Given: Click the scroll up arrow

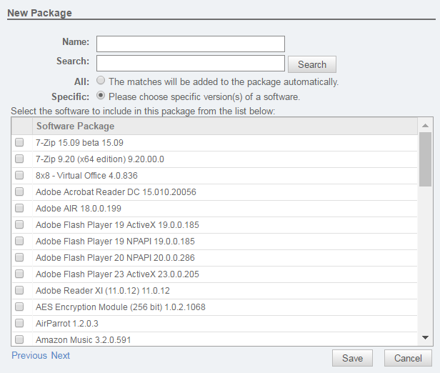Looking at the screenshot, I should [425, 126].
